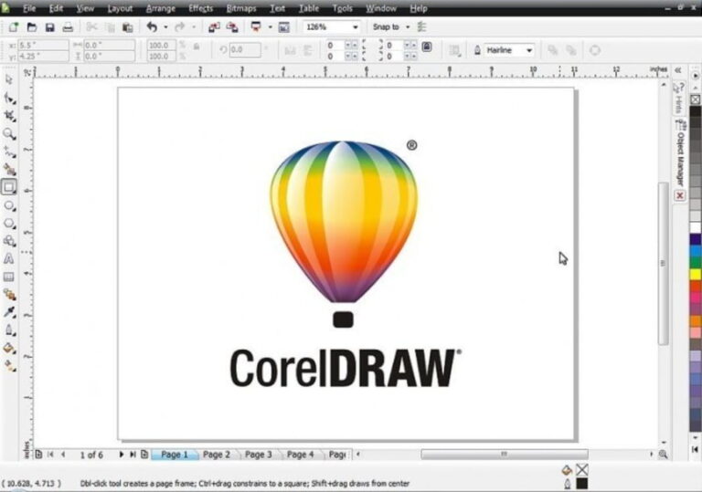The width and height of the screenshot is (702, 492).
Task: Jump to the last page arrow
Action: [x=133, y=455]
